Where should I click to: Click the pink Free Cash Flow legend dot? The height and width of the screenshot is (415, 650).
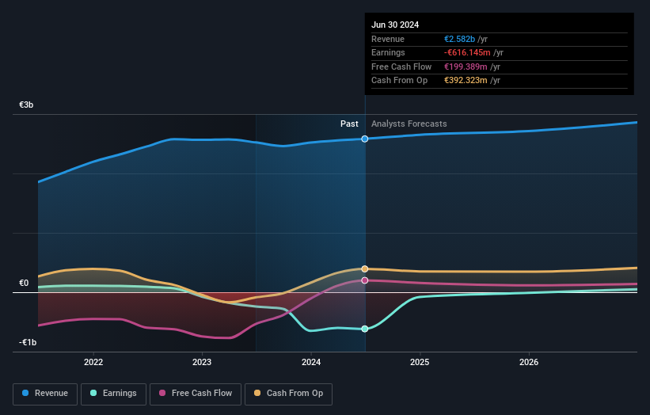click(162, 393)
